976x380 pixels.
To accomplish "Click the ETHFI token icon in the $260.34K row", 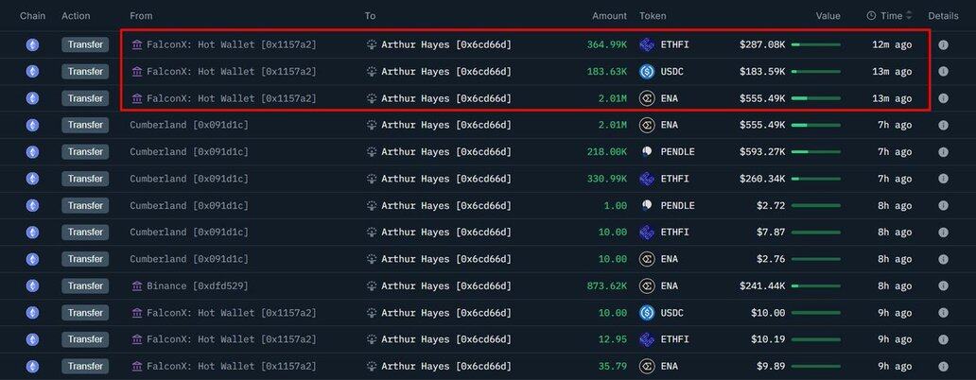I will tap(647, 179).
